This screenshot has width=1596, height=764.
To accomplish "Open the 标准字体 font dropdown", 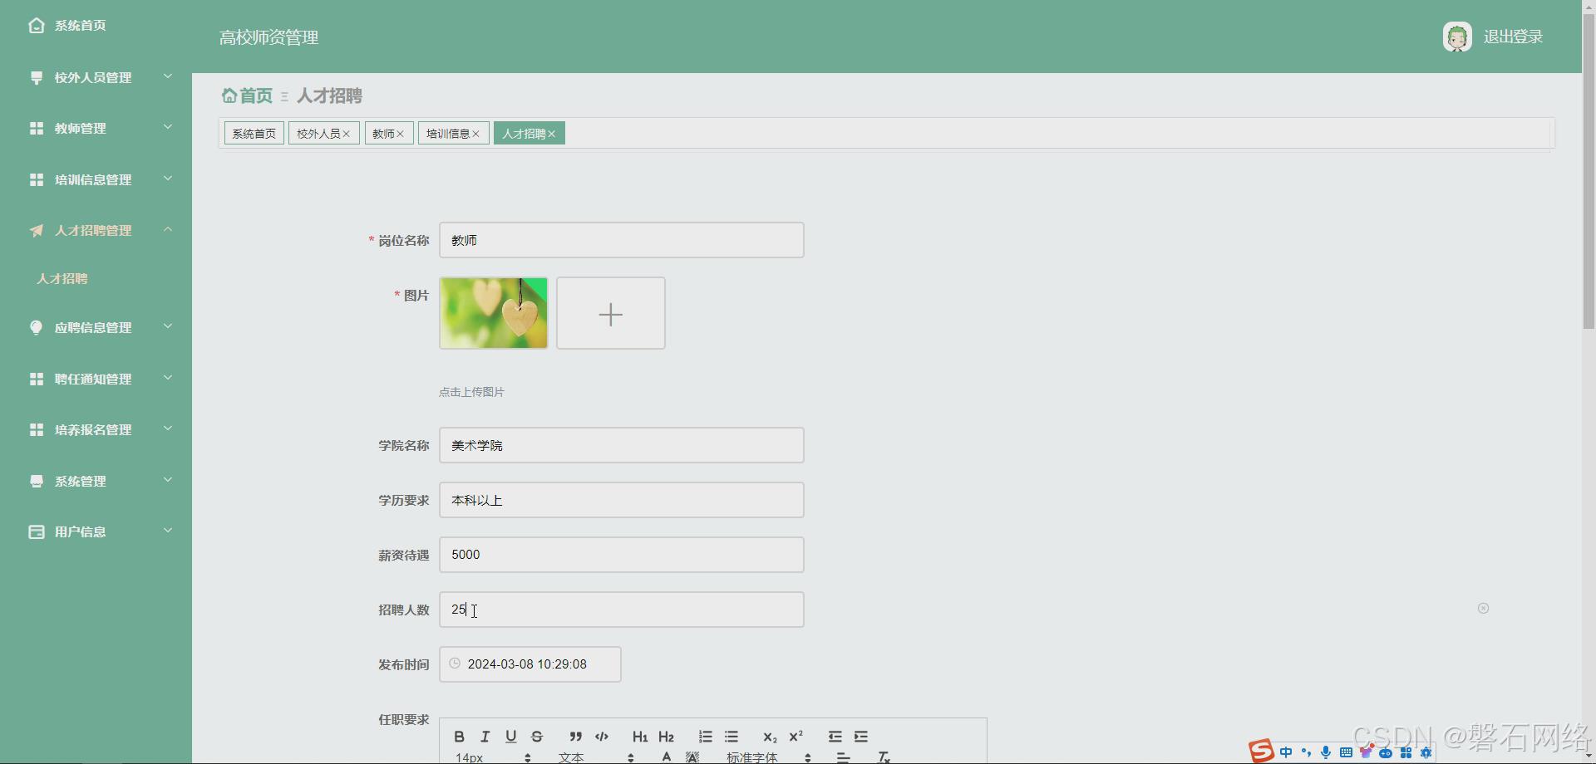I will 769,757.
